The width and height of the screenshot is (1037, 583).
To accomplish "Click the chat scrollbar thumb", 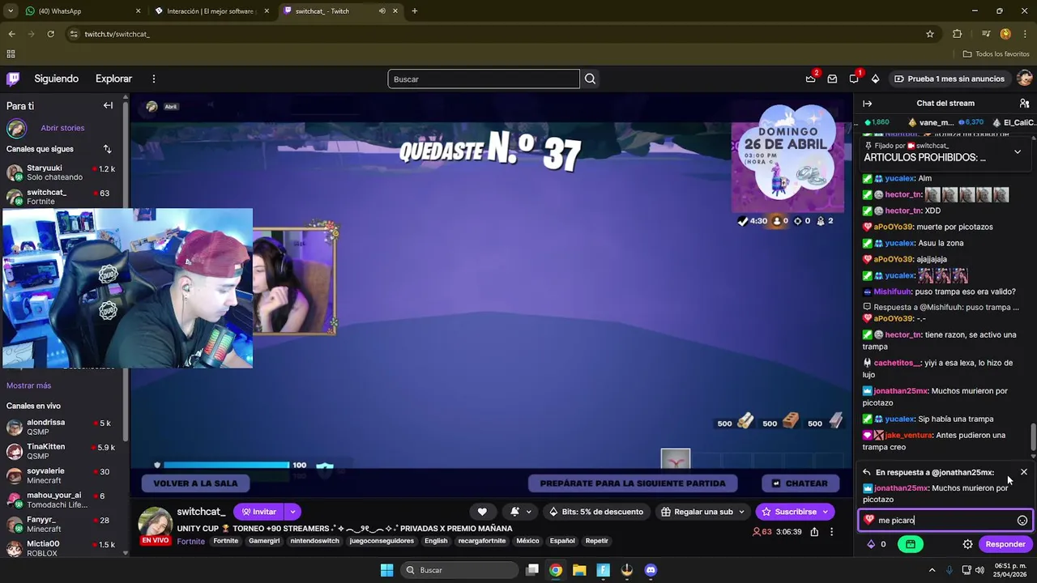I will [1032, 439].
